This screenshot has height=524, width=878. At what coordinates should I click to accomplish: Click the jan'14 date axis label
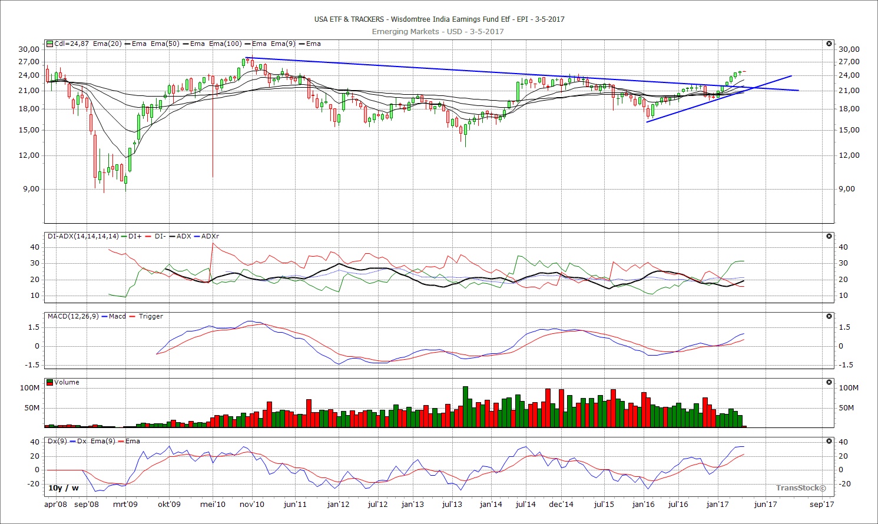click(x=491, y=505)
